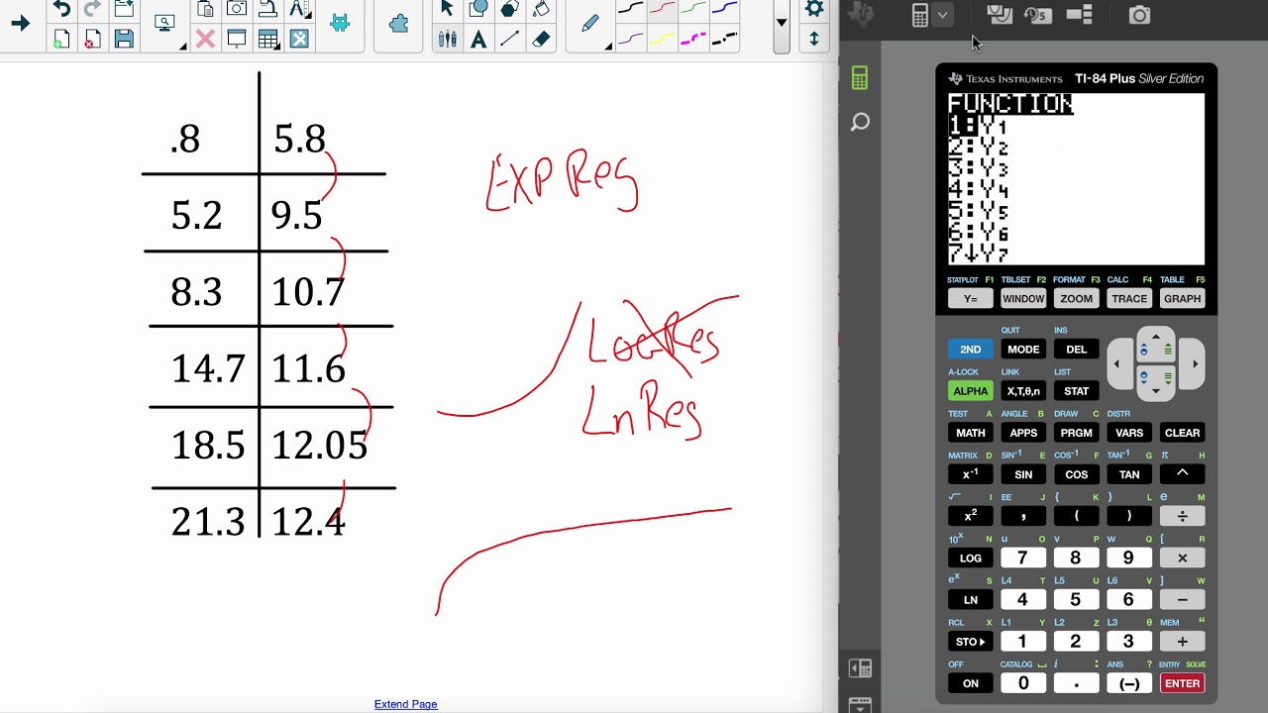Redo the last undone action
The image size is (1268, 713).
point(92,10)
